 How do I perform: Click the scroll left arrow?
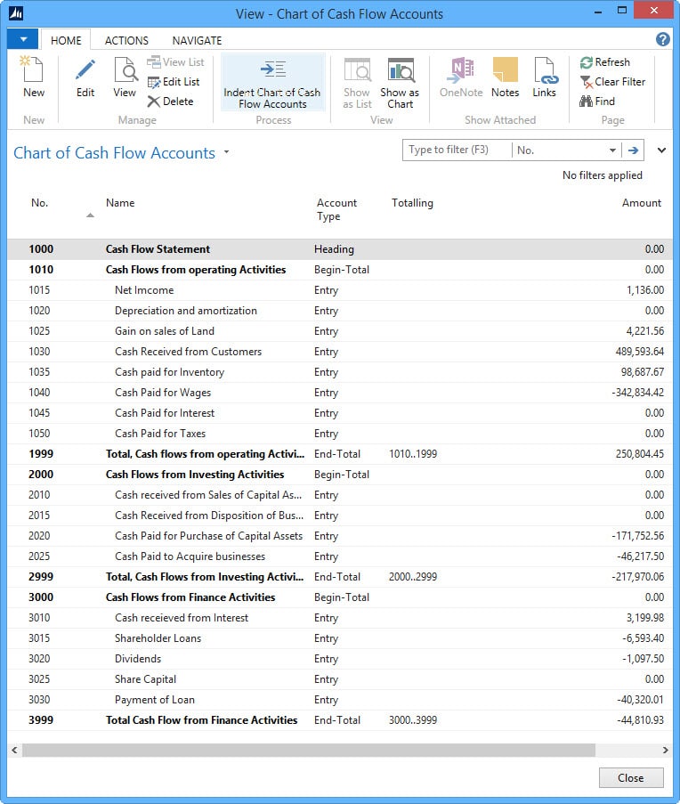pos(14,751)
